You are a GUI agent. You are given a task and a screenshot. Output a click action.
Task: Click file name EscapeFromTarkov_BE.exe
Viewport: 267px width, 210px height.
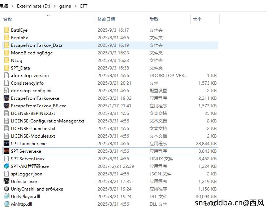39,106
